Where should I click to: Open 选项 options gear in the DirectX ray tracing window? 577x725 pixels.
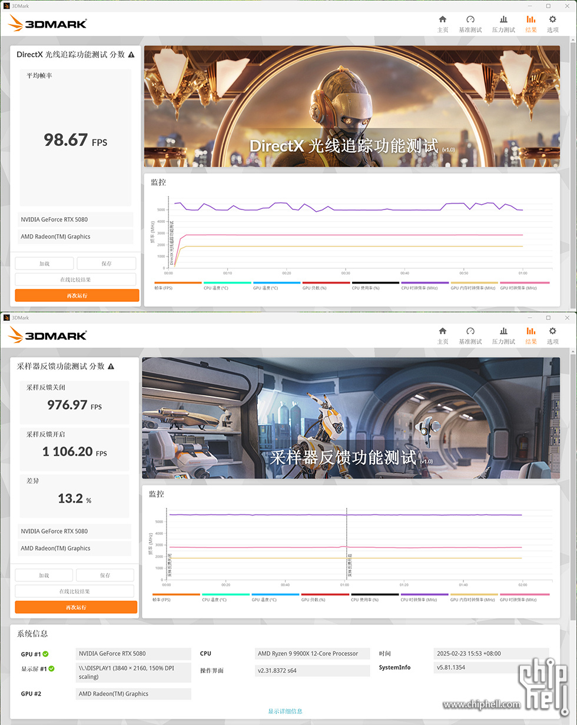(552, 24)
